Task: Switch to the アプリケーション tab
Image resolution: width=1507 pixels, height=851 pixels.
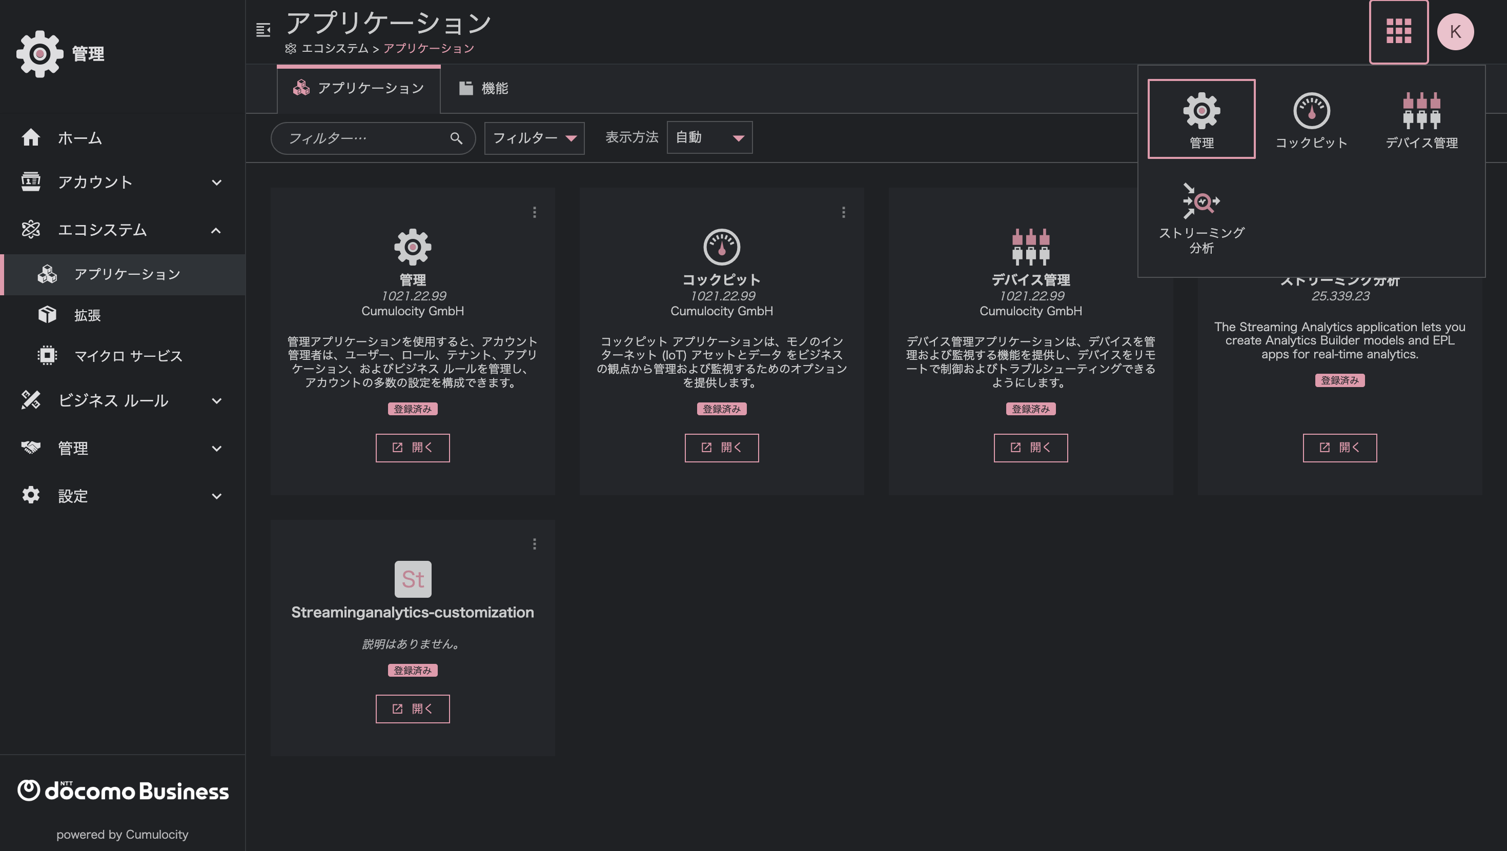Action: (x=359, y=88)
